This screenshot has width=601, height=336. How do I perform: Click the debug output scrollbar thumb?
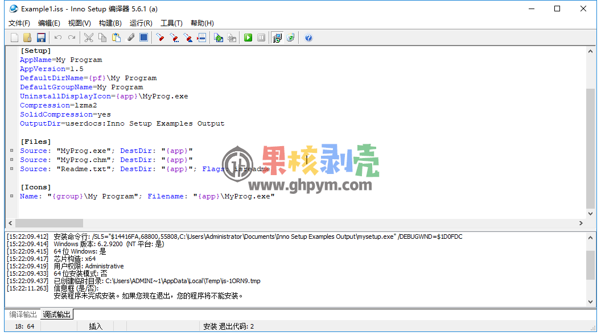[590, 265]
